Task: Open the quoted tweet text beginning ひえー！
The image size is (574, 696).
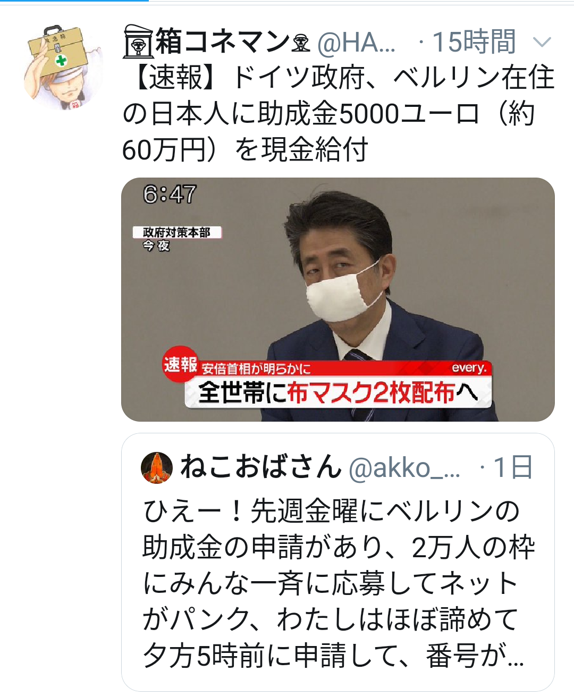Action: pos(339,583)
